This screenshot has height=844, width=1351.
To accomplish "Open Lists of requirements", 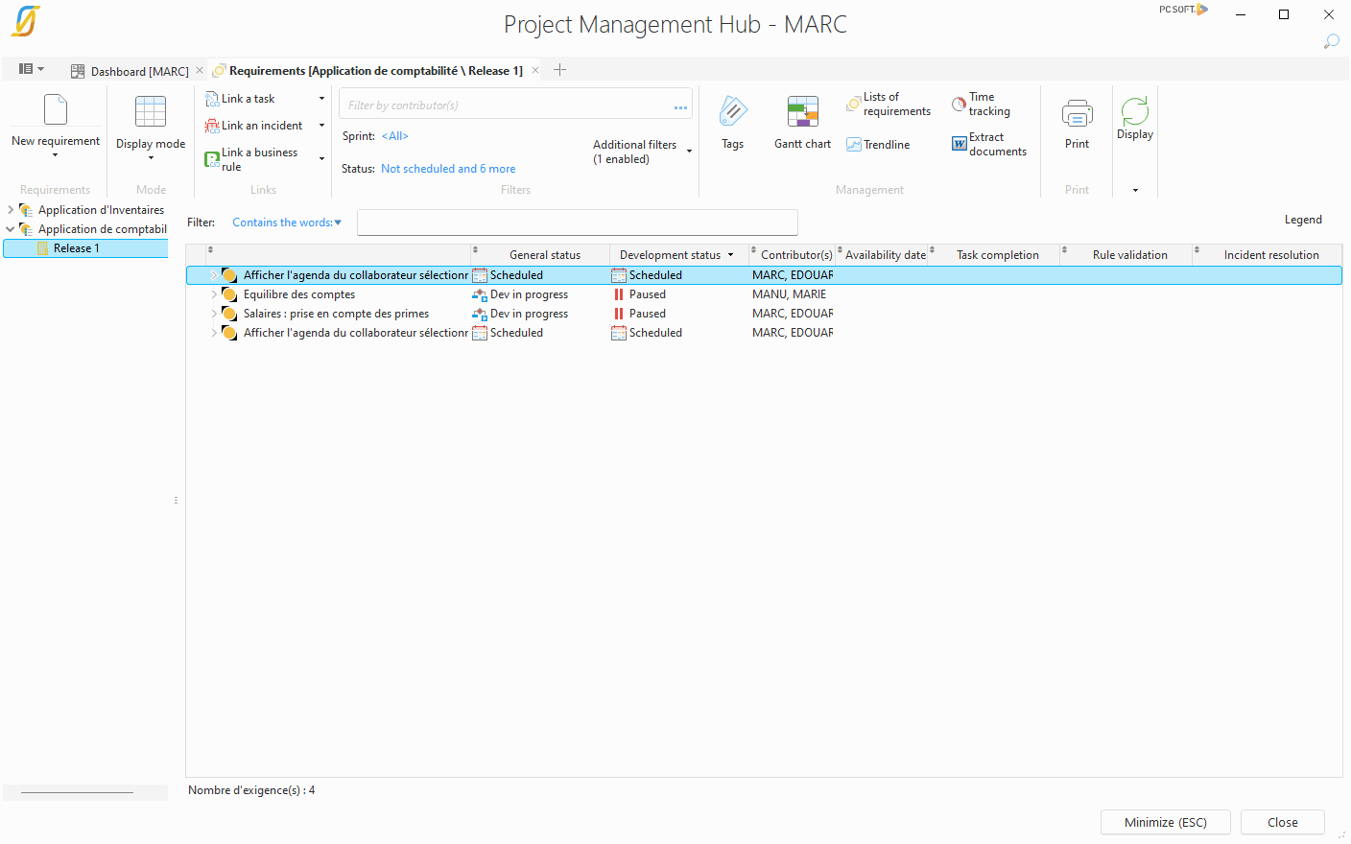I will [889, 104].
